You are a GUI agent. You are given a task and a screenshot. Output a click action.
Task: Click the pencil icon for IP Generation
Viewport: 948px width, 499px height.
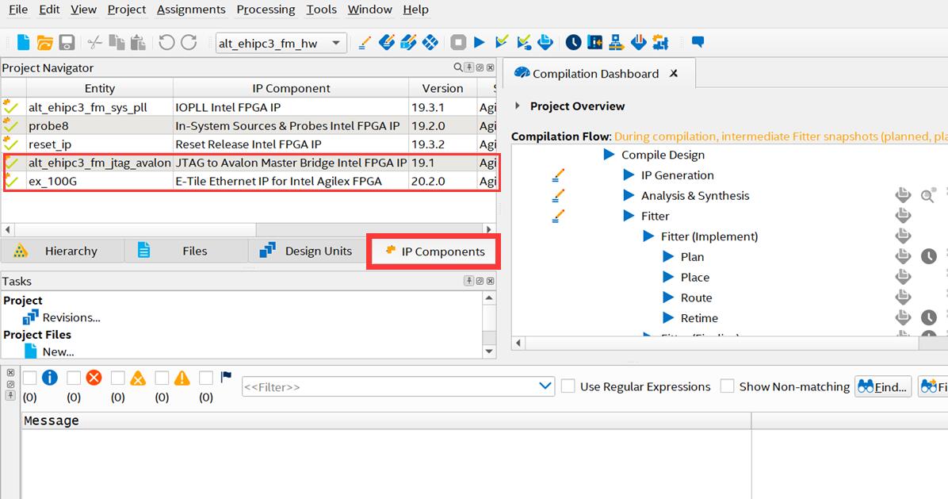point(558,175)
